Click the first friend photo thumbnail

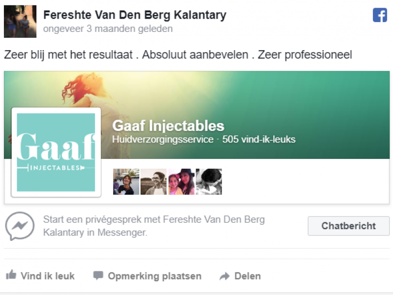(x=126, y=182)
